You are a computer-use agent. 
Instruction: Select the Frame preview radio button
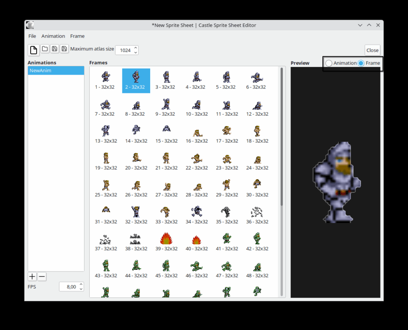click(x=361, y=63)
